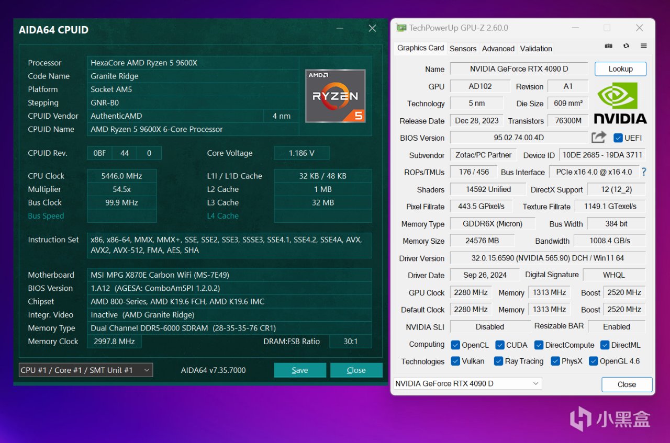Screen dimensions: 670x443
Task: Open the CPU #1 / Core #1 dropdown
Action: 86,370
